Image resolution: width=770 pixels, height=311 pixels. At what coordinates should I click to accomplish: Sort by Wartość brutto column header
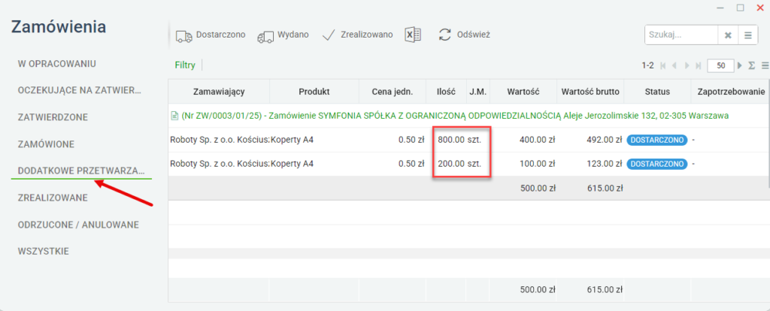591,91
